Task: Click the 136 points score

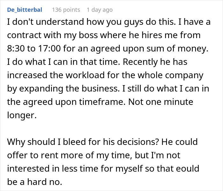Action: point(66,10)
